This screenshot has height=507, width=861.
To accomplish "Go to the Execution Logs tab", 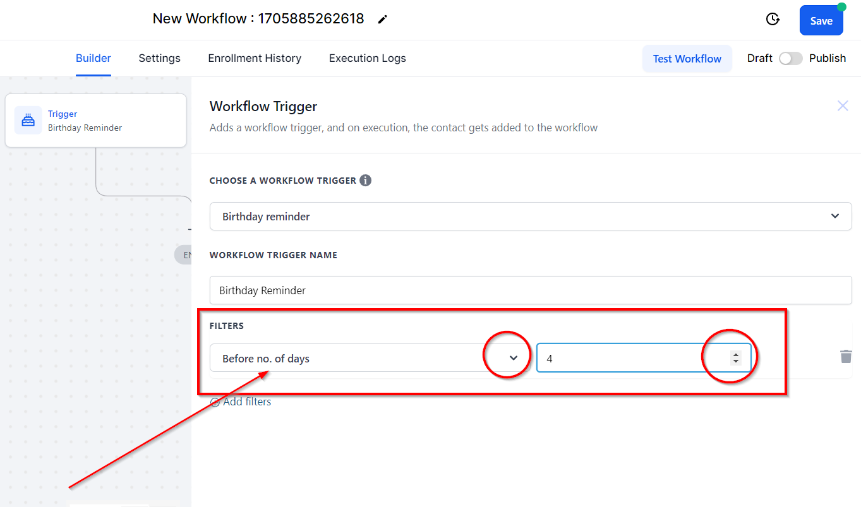I will (x=367, y=58).
